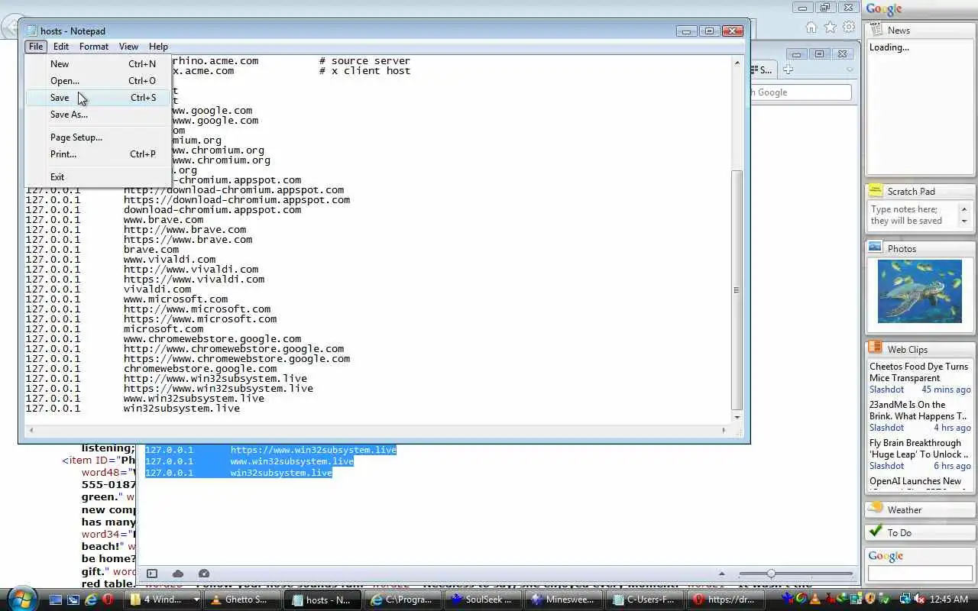
Task: Switch to SoulSeek taskbar button
Action: (482, 600)
